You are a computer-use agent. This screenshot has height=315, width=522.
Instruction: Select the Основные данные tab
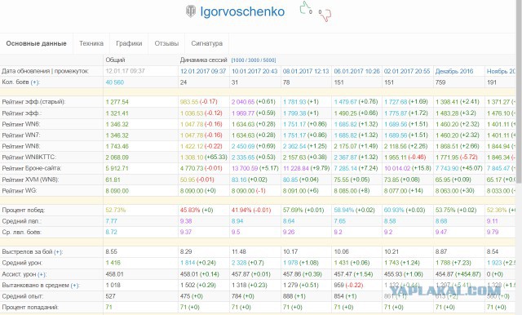click(x=36, y=43)
